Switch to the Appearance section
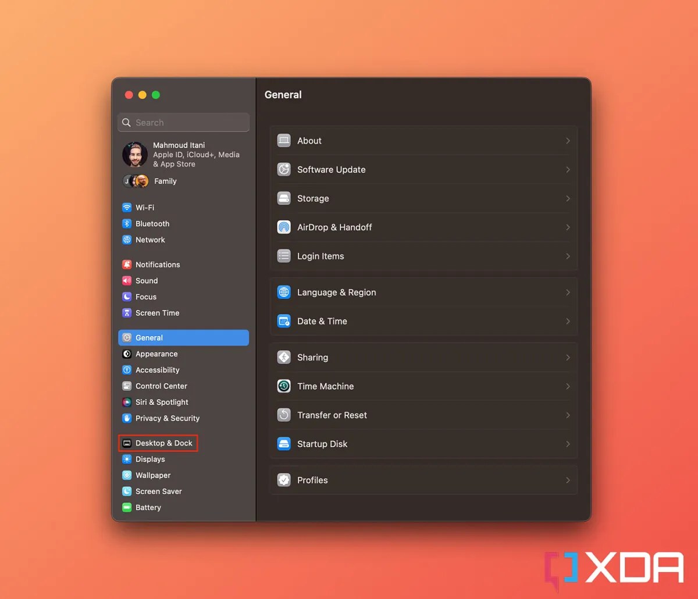 [x=156, y=354]
